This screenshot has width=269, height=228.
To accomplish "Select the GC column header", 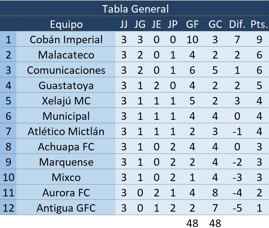I will click(215, 24).
